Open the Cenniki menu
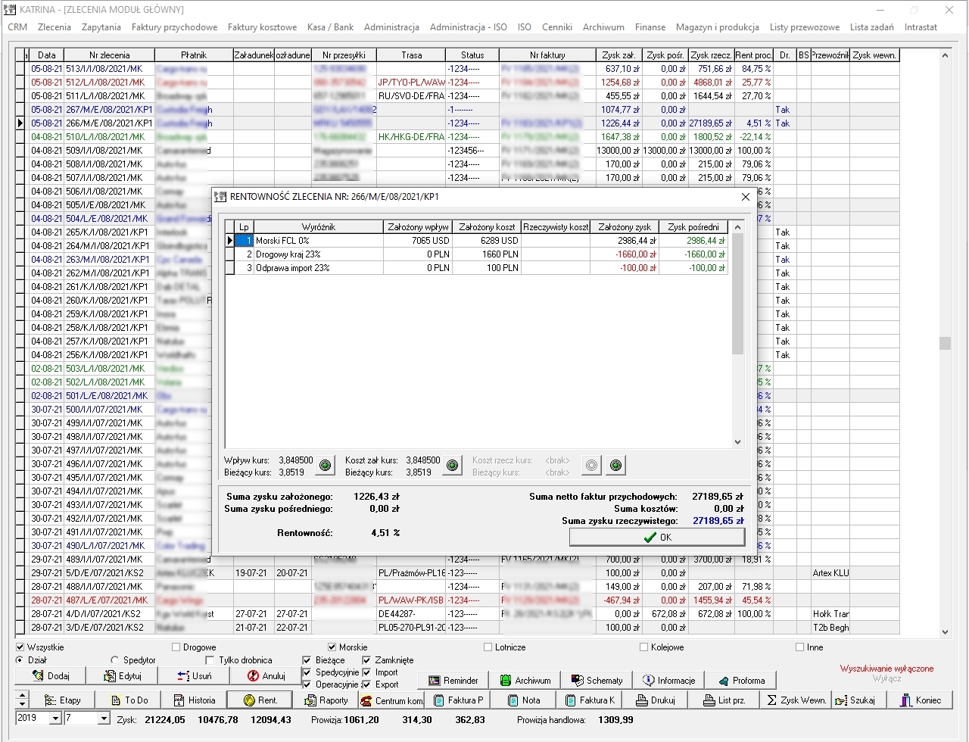 click(x=557, y=26)
